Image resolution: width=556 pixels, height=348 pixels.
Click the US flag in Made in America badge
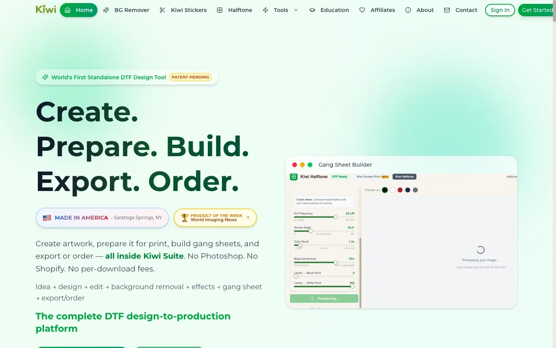tap(47, 218)
